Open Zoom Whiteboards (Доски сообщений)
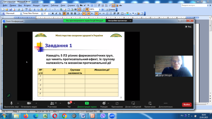This screenshot has width=212, height=119. click(133, 105)
